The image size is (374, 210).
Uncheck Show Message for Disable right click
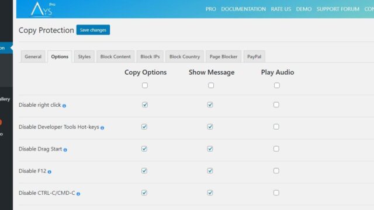210,104
